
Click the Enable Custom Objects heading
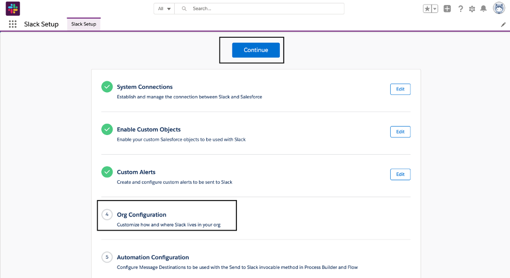149,129
